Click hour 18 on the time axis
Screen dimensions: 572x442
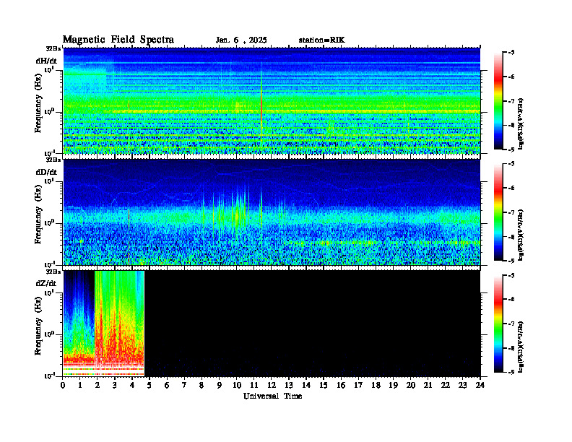[376, 386]
